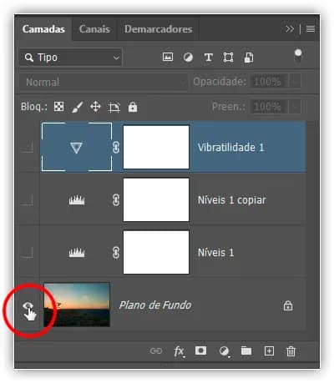The image size is (334, 383).
Task: Expand the panel double-chevron arrows
Action: point(290,28)
